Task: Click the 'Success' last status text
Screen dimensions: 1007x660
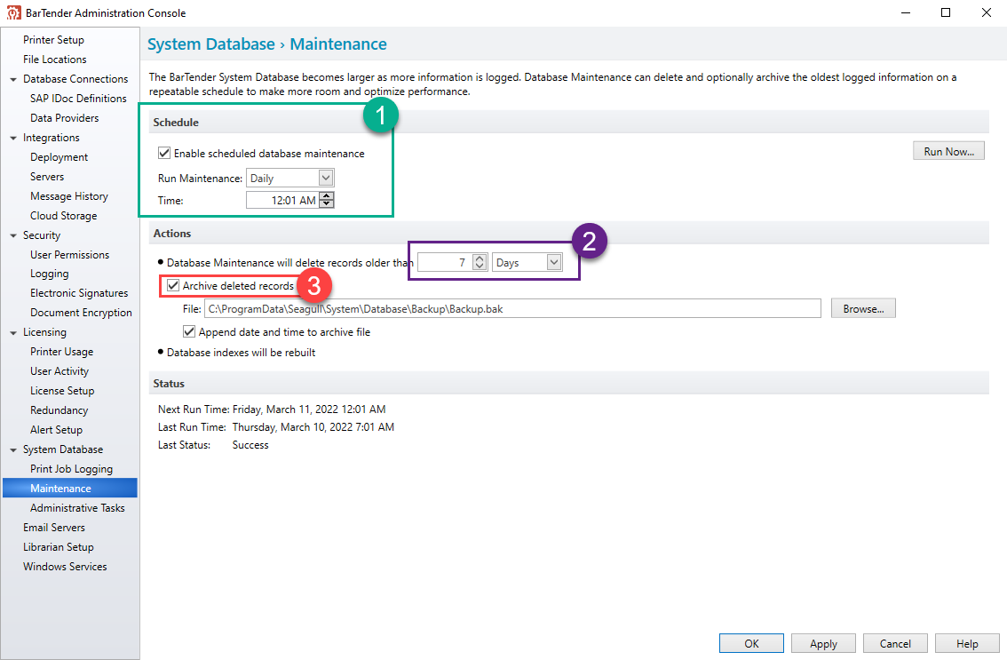Action: click(250, 445)
